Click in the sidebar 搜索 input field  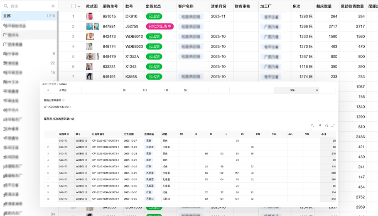(29, 6)
